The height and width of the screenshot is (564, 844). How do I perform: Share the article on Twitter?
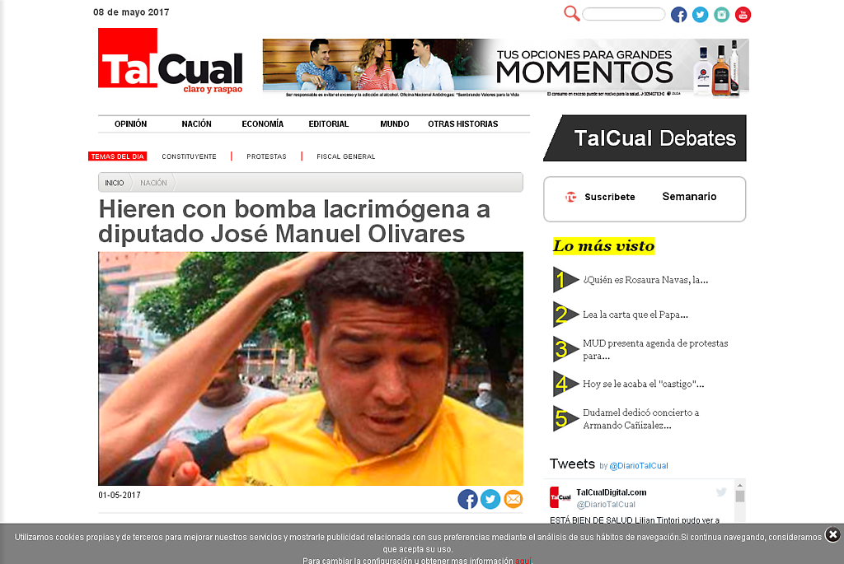tap(490, 499)
